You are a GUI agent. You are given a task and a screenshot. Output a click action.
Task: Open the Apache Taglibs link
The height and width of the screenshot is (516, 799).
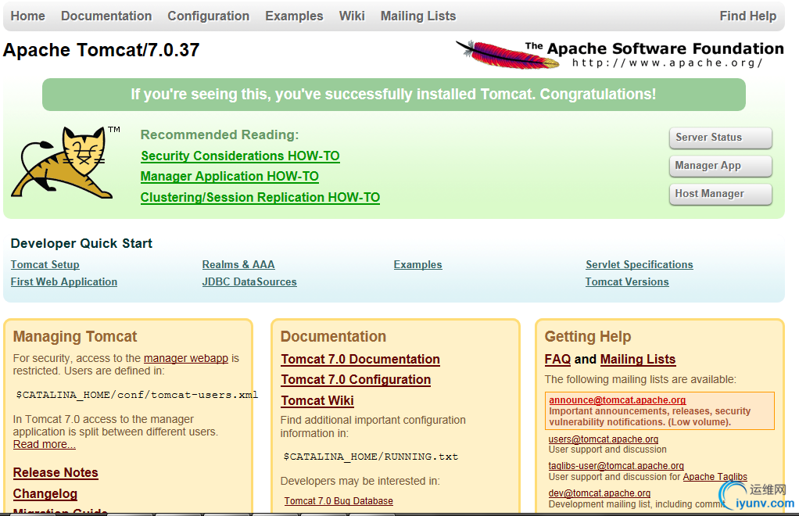[x=715, y=477]
